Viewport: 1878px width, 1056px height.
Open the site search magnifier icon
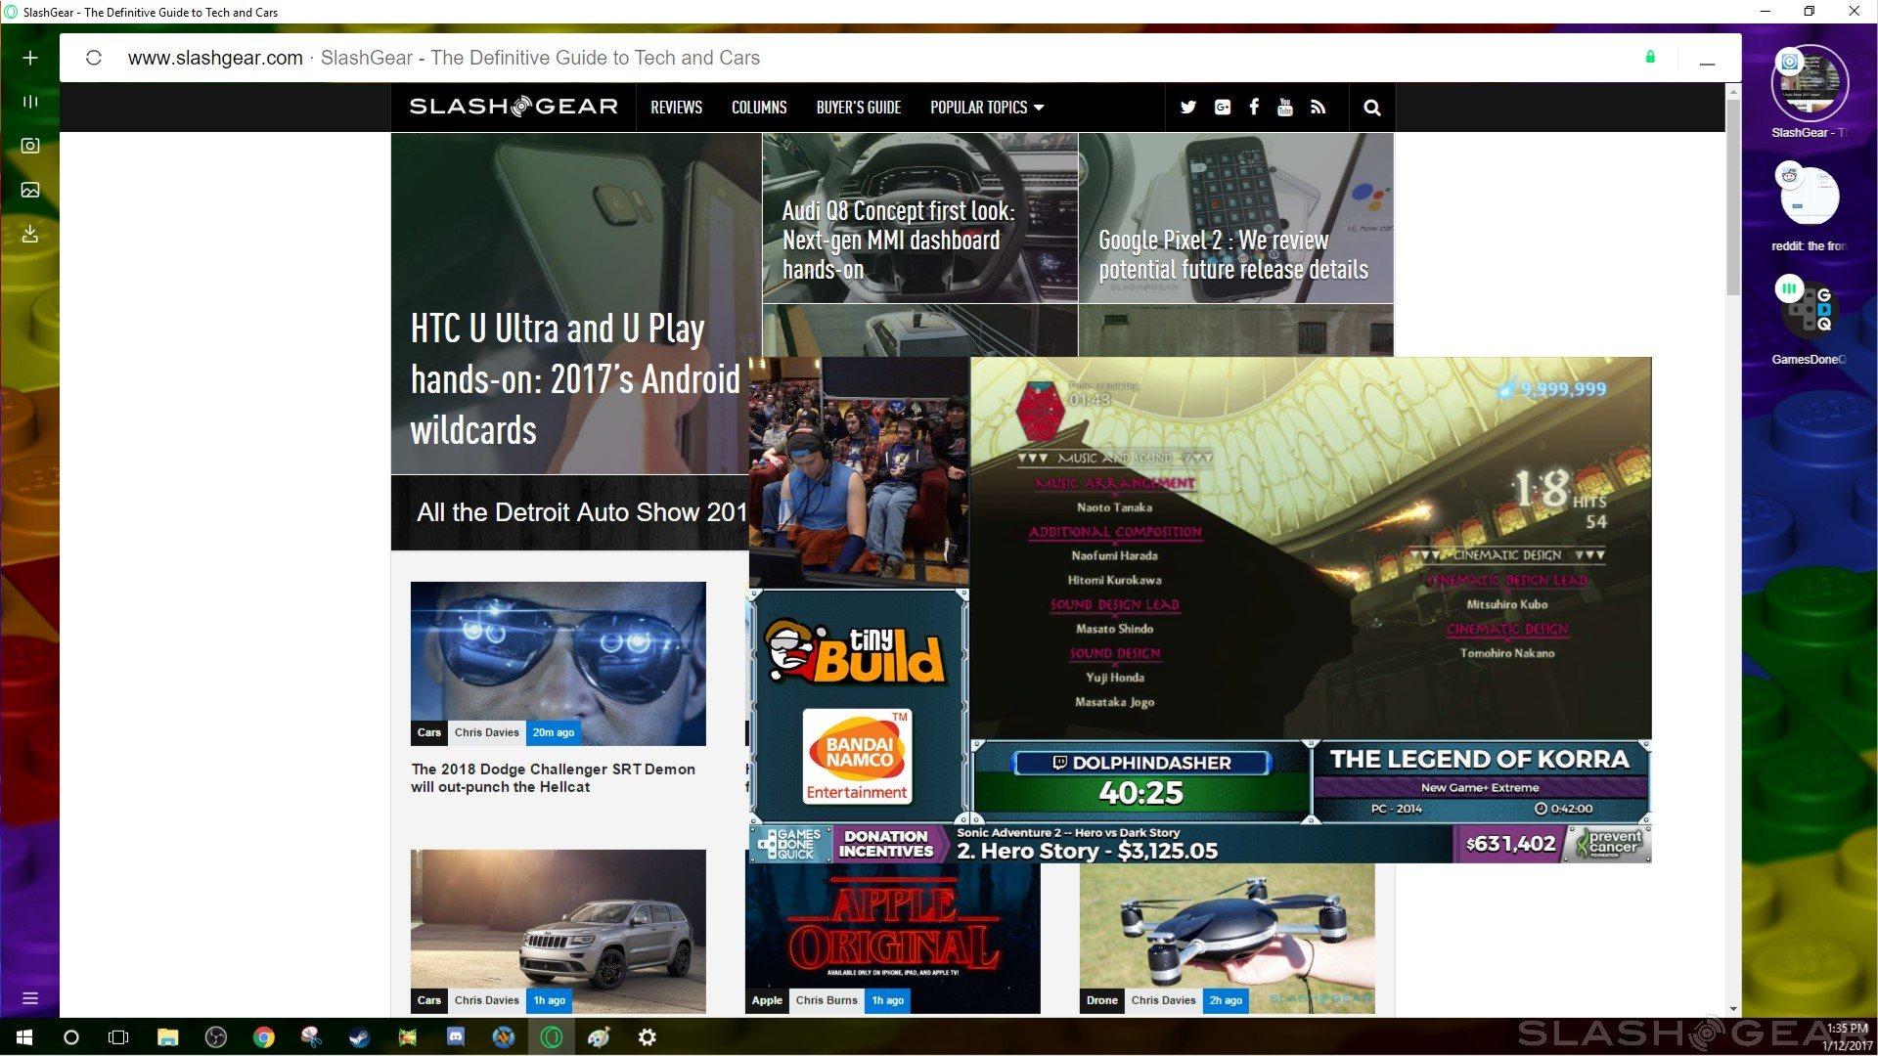click(x=1371, y=108)
